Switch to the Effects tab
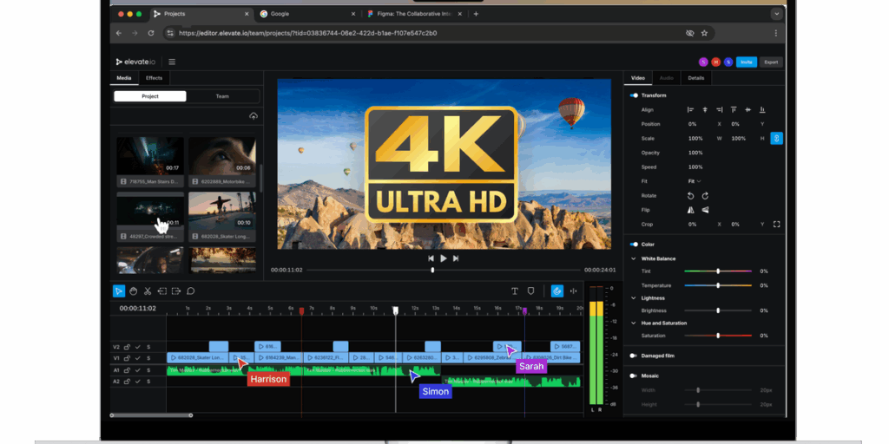This screenshot has width=889, height=444. coord(155,78)
